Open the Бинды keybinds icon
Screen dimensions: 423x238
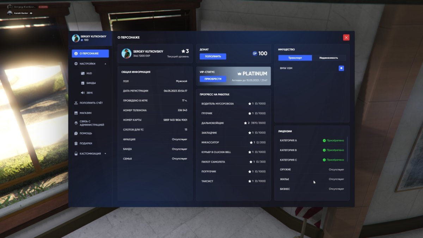coord(82,83)
